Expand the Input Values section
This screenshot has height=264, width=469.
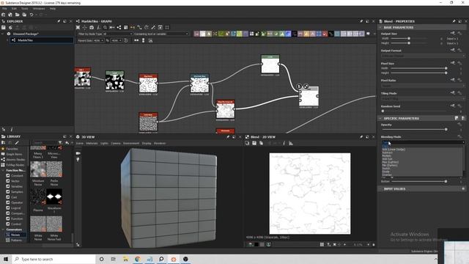380,189
